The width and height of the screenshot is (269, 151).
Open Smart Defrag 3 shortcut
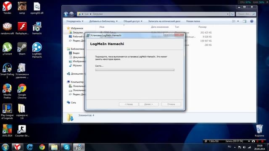pos(7,70)
